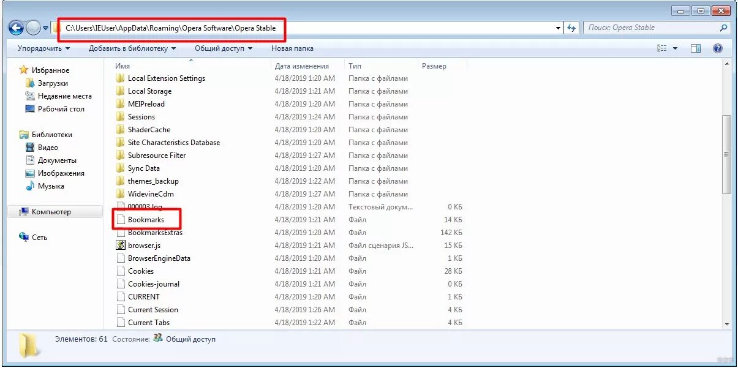
Task: Select Загрузки in the navigation pane
Action: click(x=53, y=83)
